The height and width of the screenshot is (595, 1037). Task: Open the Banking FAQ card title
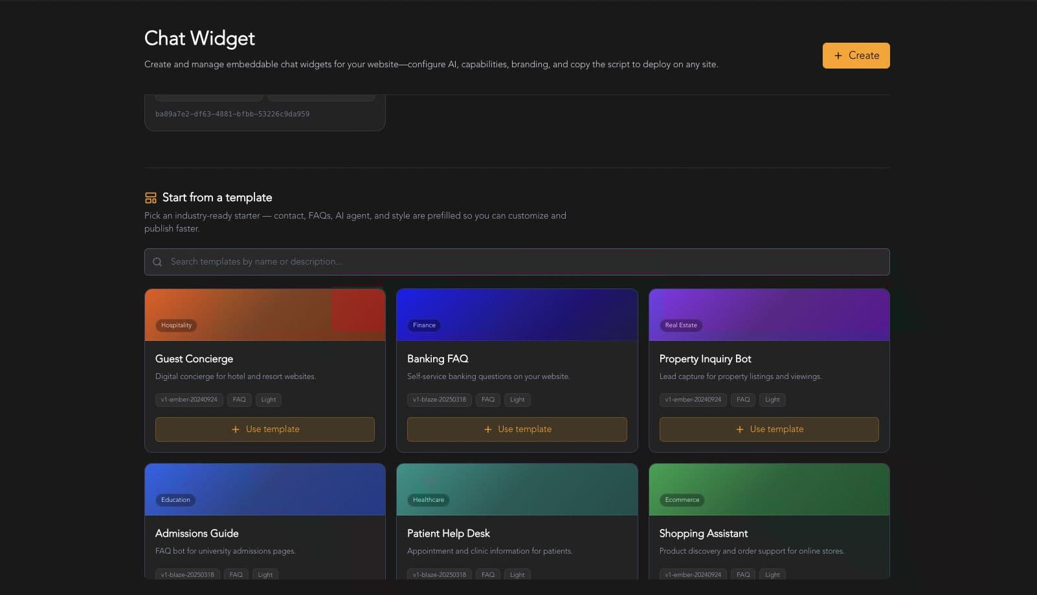pyautogui.click(x=438, y=359)
